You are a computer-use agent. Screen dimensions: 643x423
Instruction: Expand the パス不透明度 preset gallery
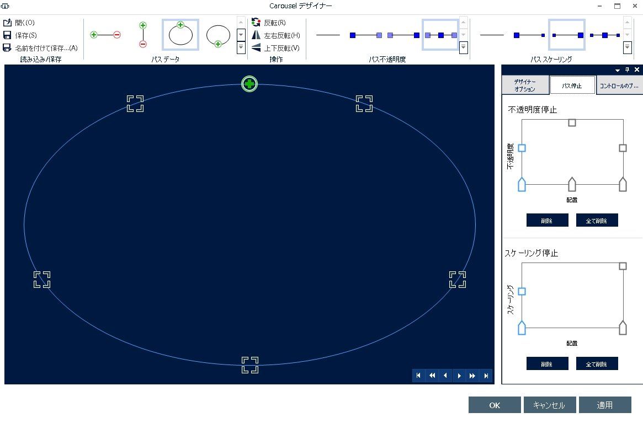point(463,47)
